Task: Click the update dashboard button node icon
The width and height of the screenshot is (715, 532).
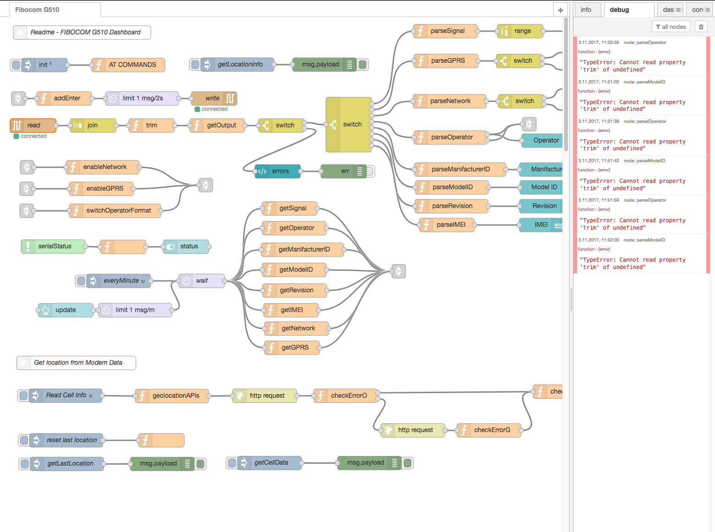Action: [45, 310]
